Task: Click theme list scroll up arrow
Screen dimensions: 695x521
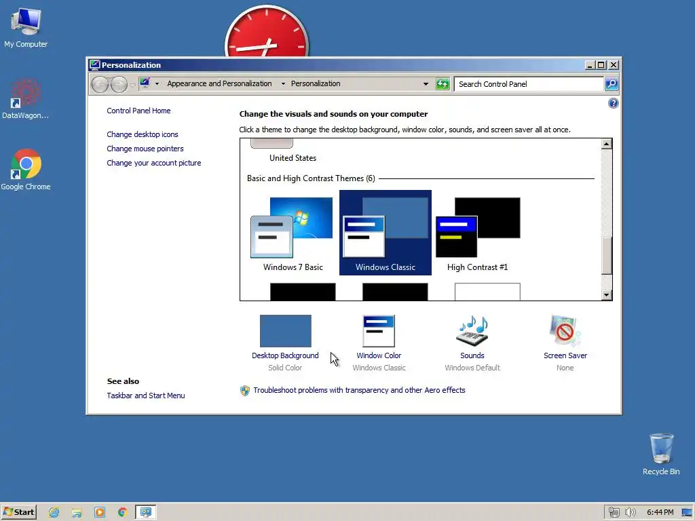Action: pos(607,144)
